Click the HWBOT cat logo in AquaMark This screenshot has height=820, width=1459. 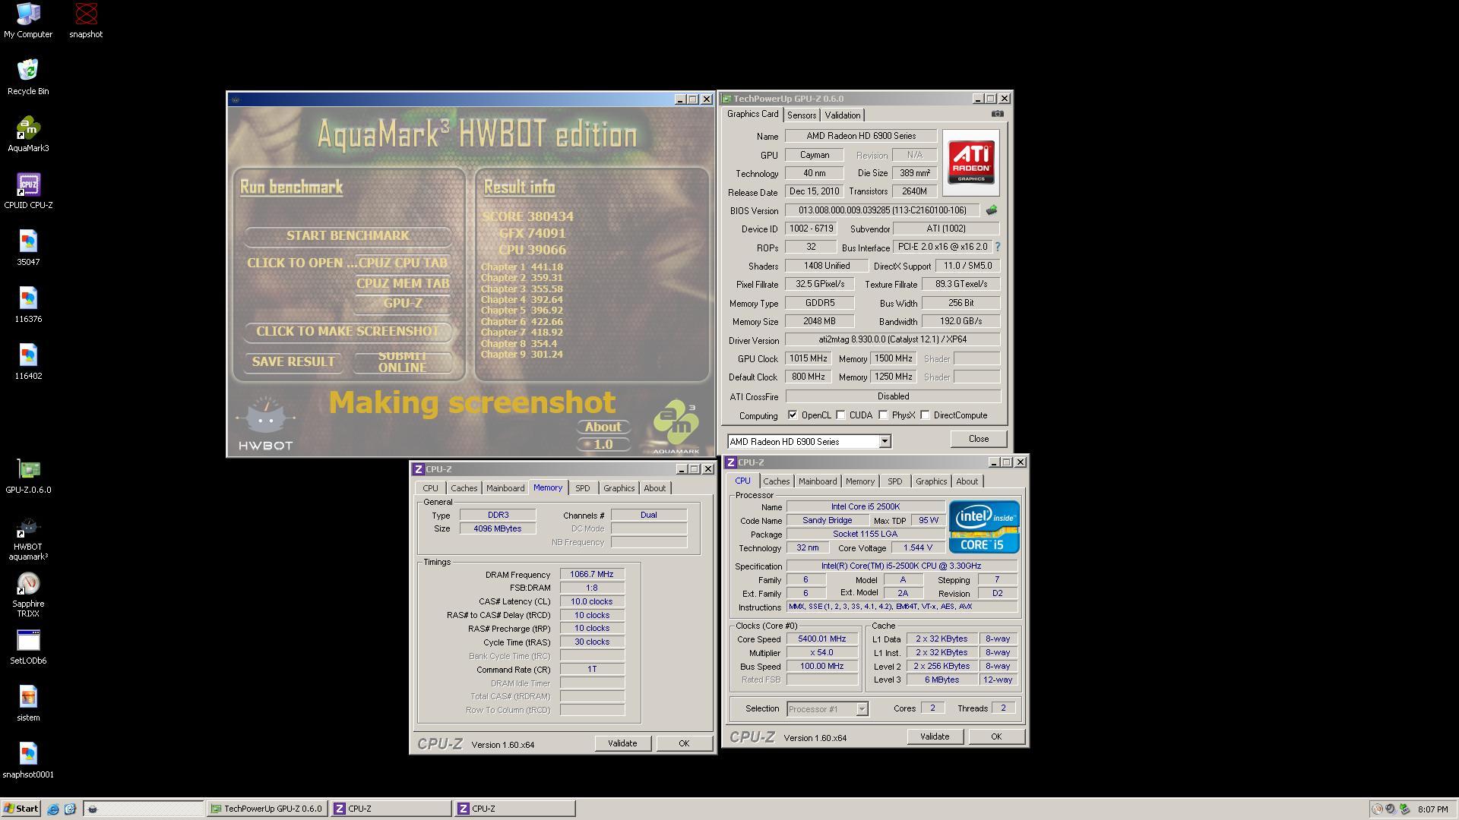(265, 423)
